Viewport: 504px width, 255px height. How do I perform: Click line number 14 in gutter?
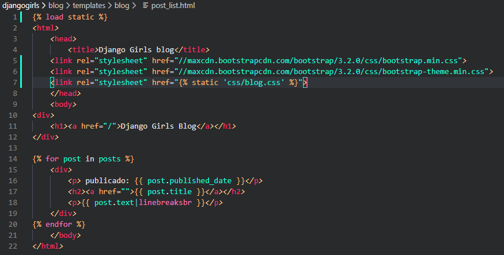click(x=13, y=159)
